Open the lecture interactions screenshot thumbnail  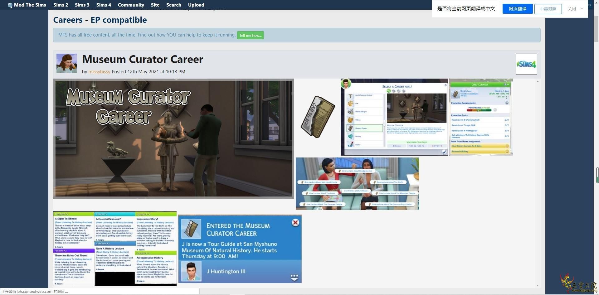click(357, 184)
